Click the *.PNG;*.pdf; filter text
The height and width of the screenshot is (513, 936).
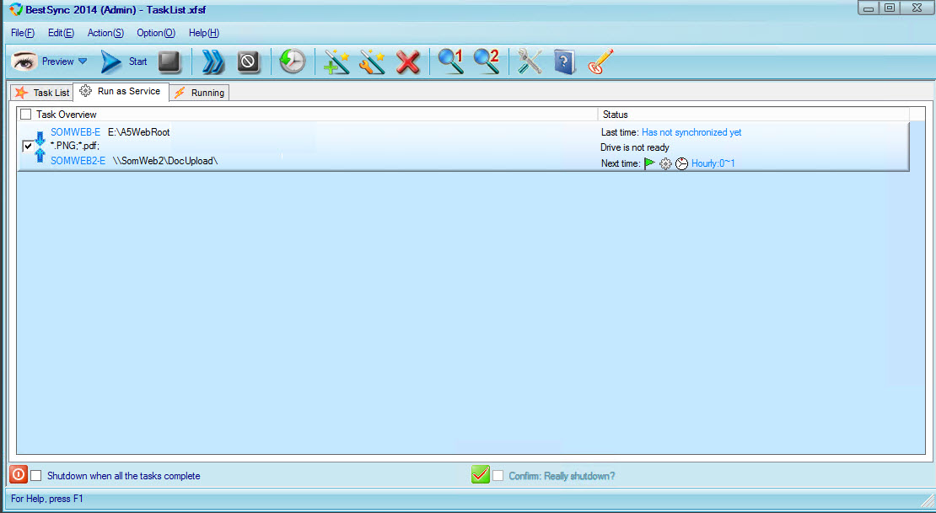tap(74, 146)
